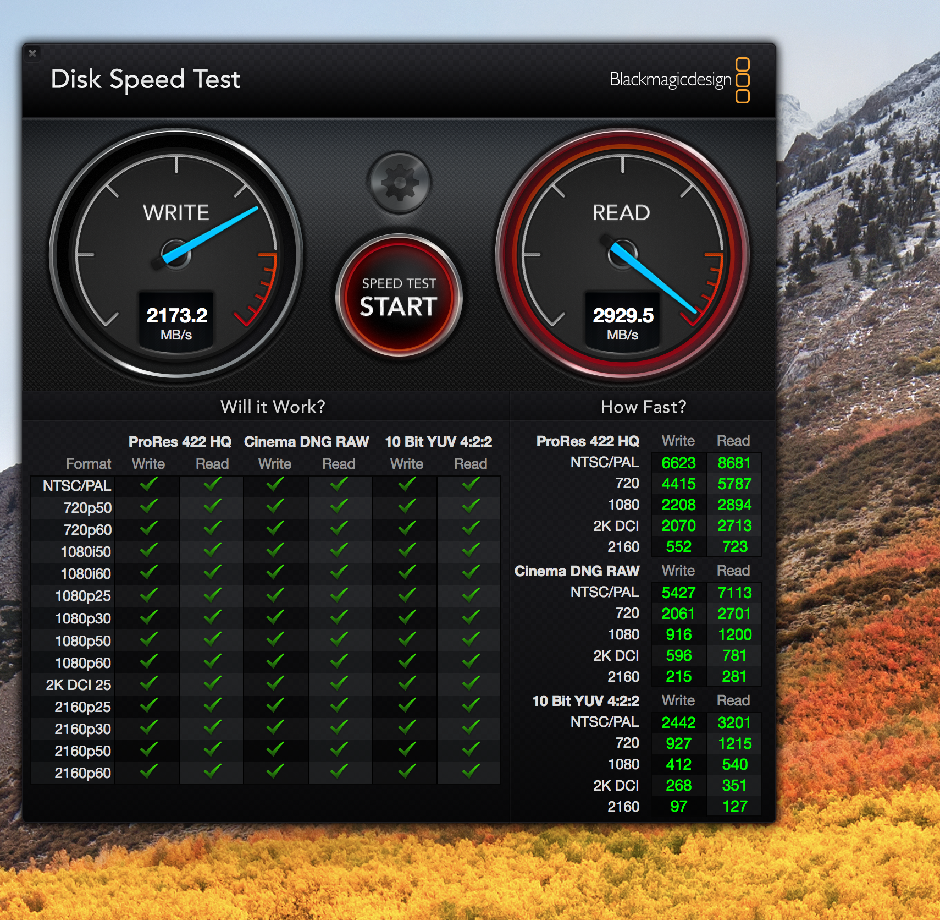Click the ProRes 422 HQ column header
The height and width of the screenshot is (920, 940).
click(x=180, y=442)
